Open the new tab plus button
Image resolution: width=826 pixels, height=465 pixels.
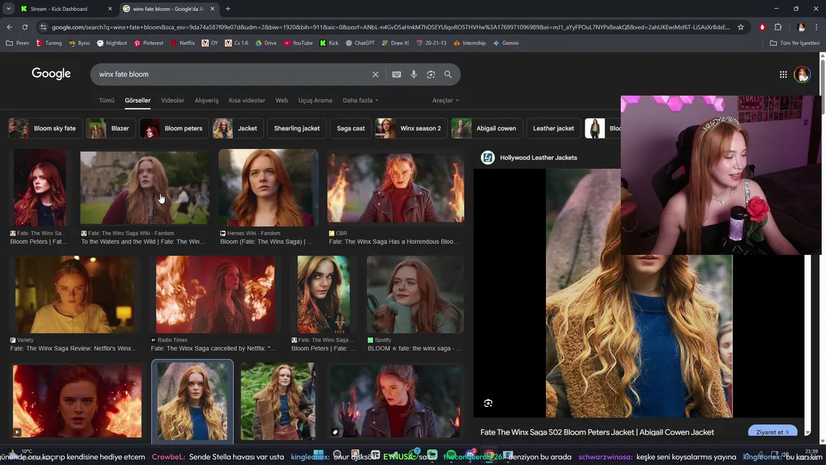coord(228,9)
